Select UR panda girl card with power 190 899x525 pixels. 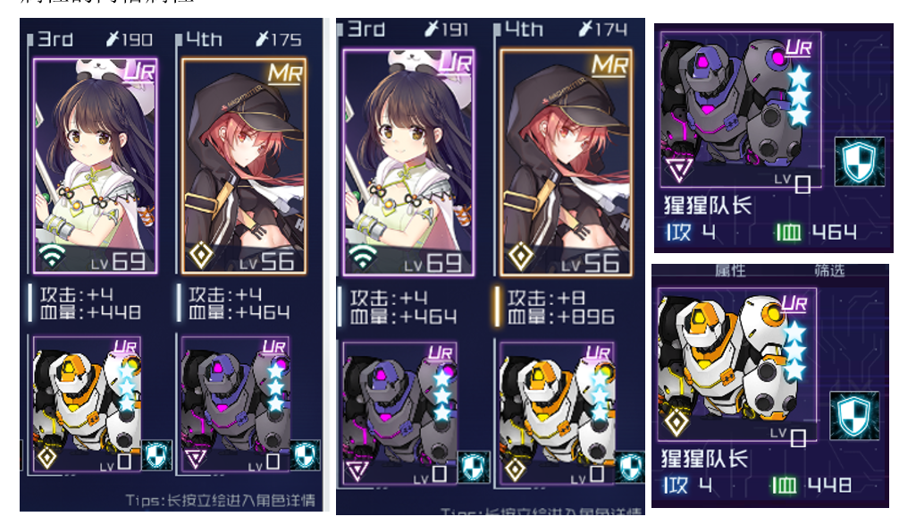click(96, 165)
